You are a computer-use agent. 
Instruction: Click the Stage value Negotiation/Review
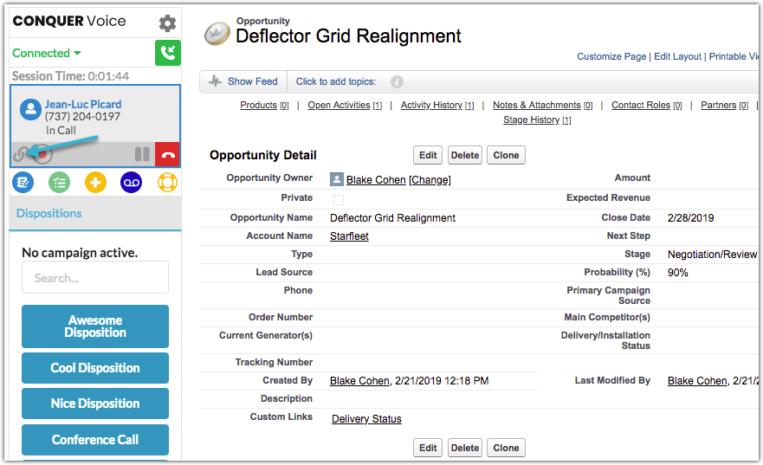click(x=712, y=255)
